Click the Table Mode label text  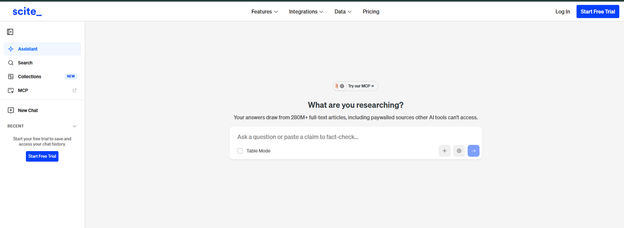pos(258,151)
